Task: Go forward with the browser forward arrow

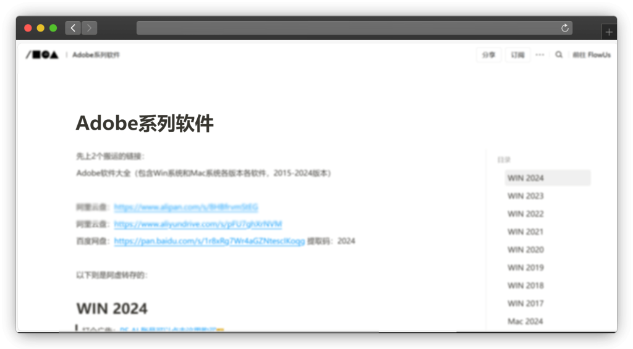Action: [x=89, y=28]
